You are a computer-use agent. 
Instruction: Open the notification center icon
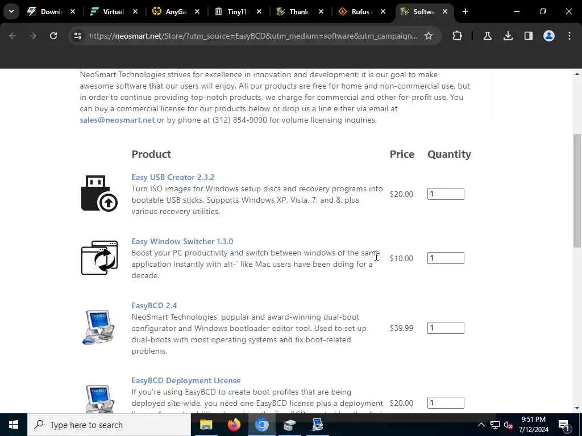pyautogui.click(x=564, y=425)
